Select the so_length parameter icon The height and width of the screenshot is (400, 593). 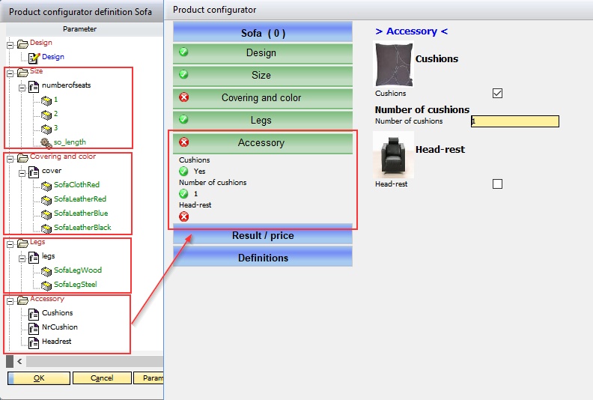[x=46, y=142]
